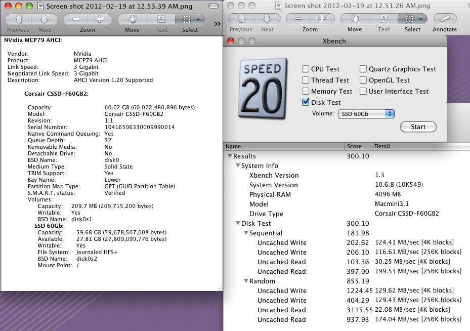Toggle toolbar pill button in left window
The image size is (470, 331).
[x=213, y=6]
